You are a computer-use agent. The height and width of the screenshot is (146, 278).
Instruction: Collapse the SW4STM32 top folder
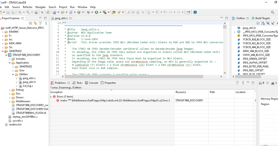pos(3,51)
